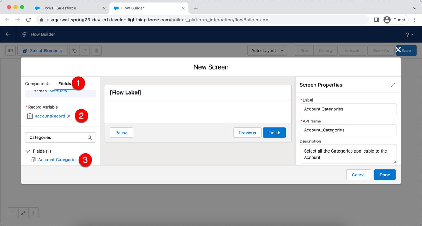Click the Save As button
Image resolution: width=422 pixels, height=226 pixels.
point(381,51)
